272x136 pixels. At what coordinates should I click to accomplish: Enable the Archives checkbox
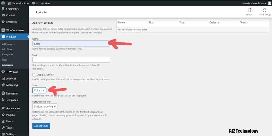click(x=34, y=74)
